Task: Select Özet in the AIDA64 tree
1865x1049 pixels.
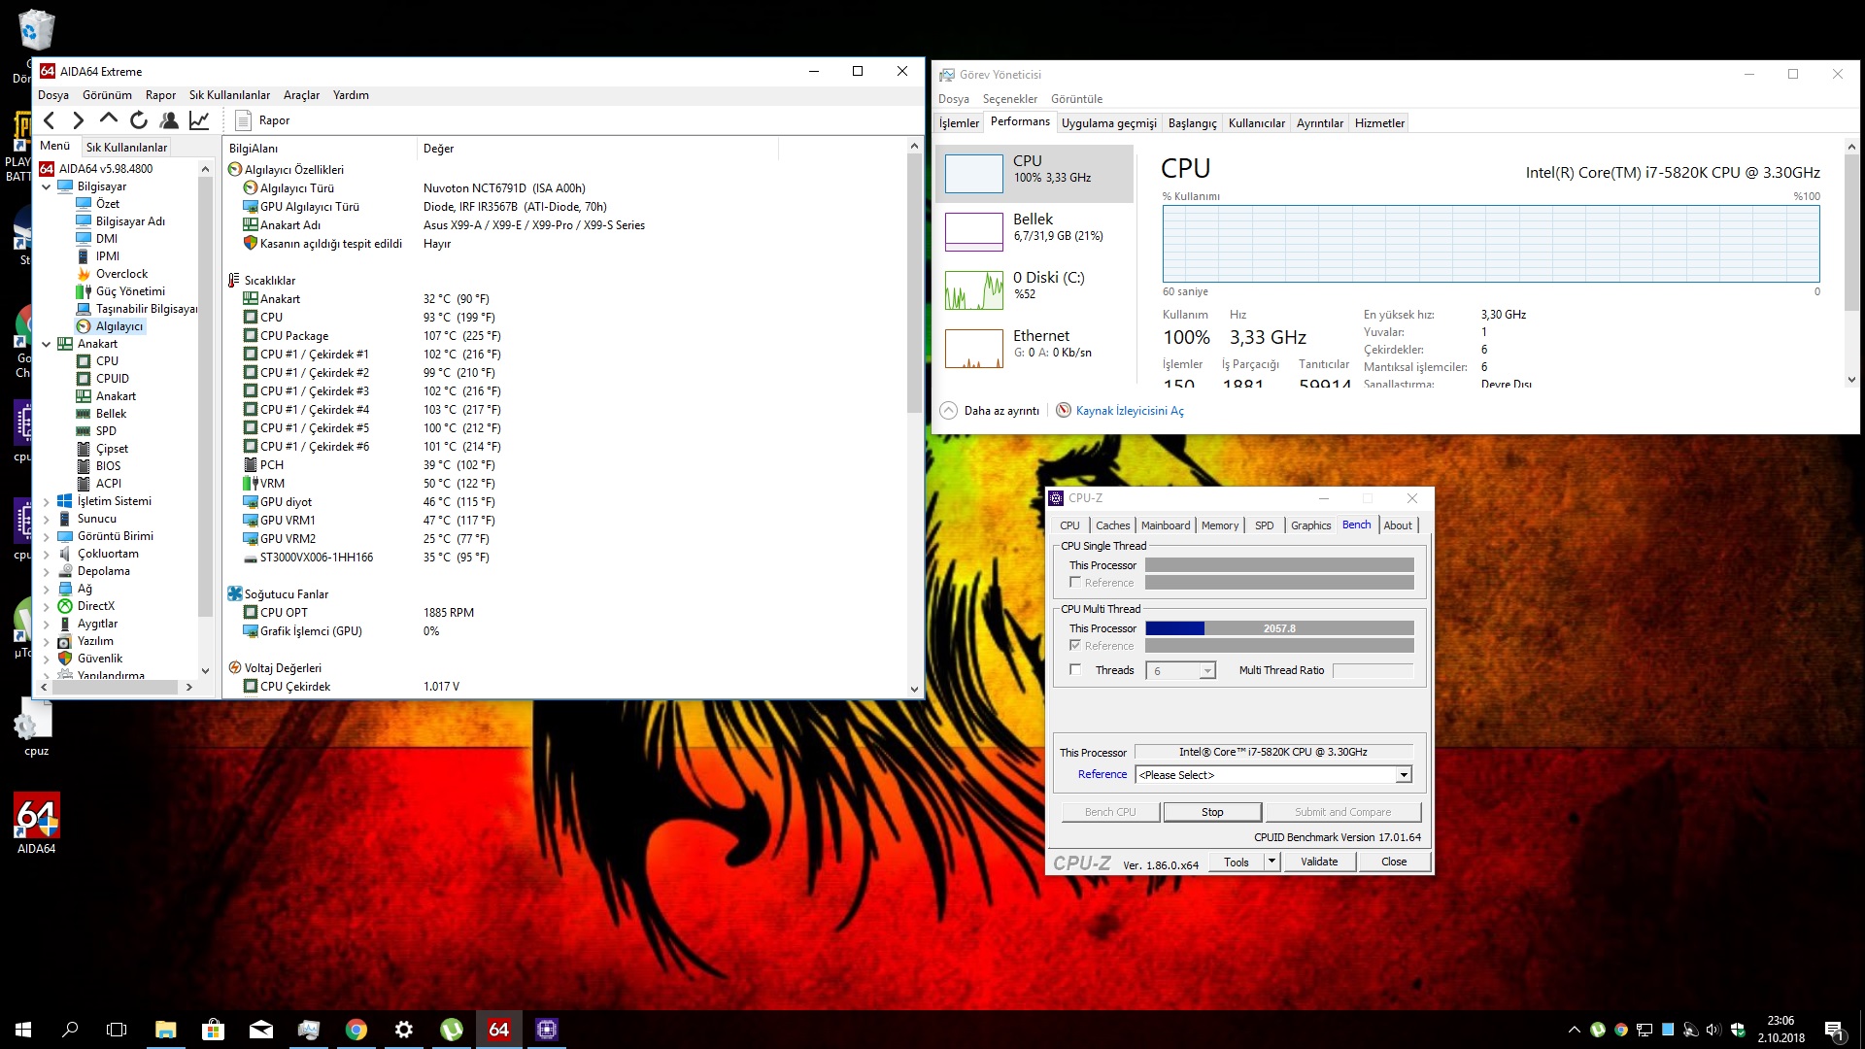Action: pos(107,204)
